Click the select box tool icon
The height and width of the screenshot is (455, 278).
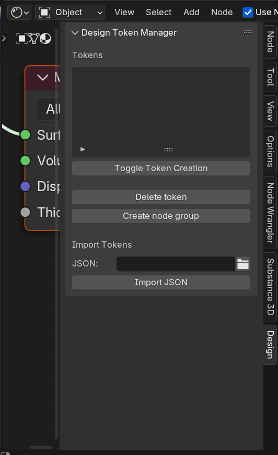(x=22, y=38)
